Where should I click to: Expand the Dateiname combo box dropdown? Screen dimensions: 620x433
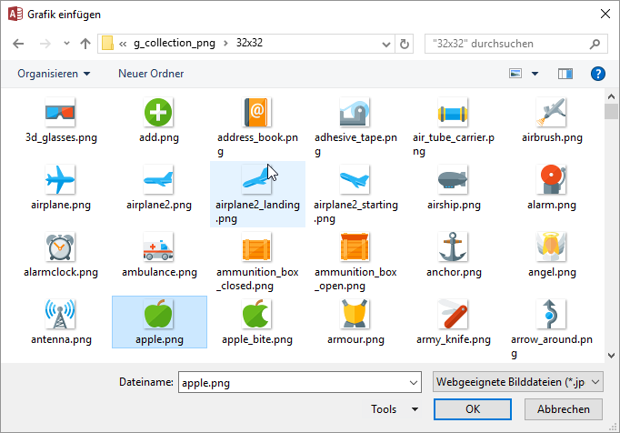pyautogui.click(x=413, y=383)
